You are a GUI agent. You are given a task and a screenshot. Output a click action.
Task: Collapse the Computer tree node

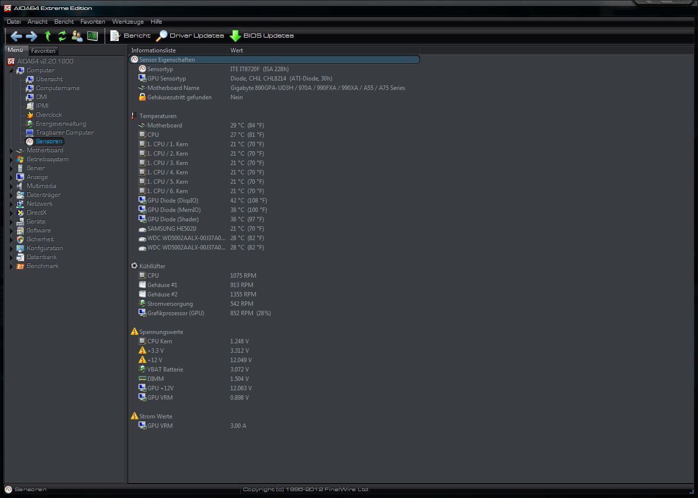coord(11,70)
